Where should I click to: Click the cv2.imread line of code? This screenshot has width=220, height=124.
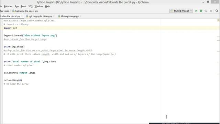[x=31, y=35]
